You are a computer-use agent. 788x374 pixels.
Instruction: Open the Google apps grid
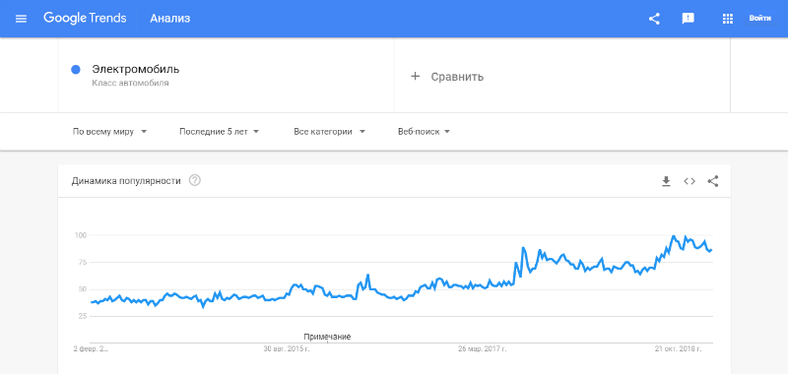coord(727,19)
